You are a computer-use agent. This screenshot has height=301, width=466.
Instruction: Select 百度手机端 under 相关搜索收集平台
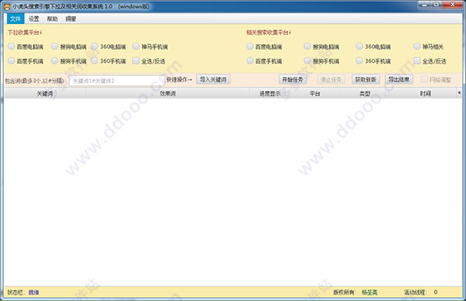265,61
